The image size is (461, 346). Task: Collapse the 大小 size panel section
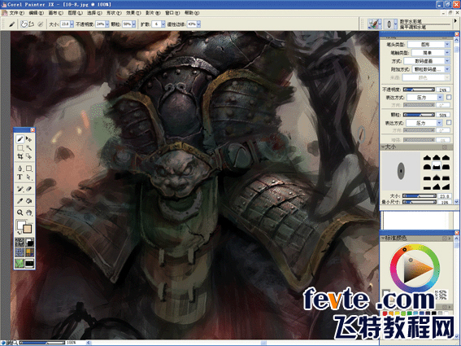[x=384, y=147]
